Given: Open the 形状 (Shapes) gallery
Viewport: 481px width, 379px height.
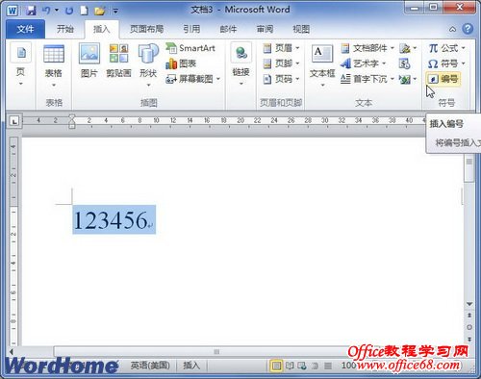Looking at the screenshot, I should point(148,65).
